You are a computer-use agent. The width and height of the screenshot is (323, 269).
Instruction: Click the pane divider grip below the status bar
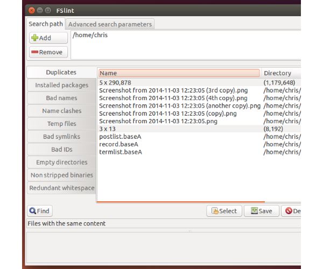pyautogui.click(x=190, y=230)
